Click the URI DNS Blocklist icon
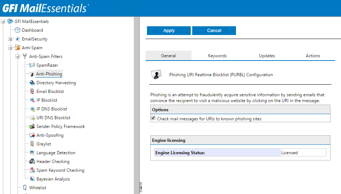341x194 pixels. [32, 118]
